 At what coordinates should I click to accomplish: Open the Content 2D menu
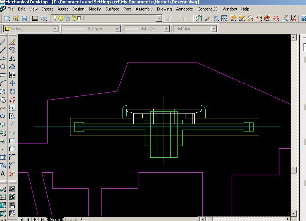(x=207, y=9)
